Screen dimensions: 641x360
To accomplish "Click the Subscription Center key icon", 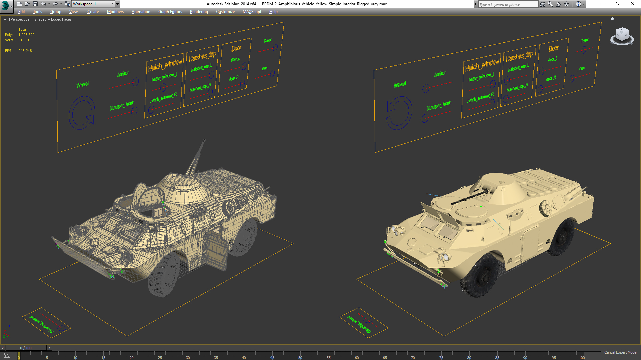I will click(x=551, y=4).
